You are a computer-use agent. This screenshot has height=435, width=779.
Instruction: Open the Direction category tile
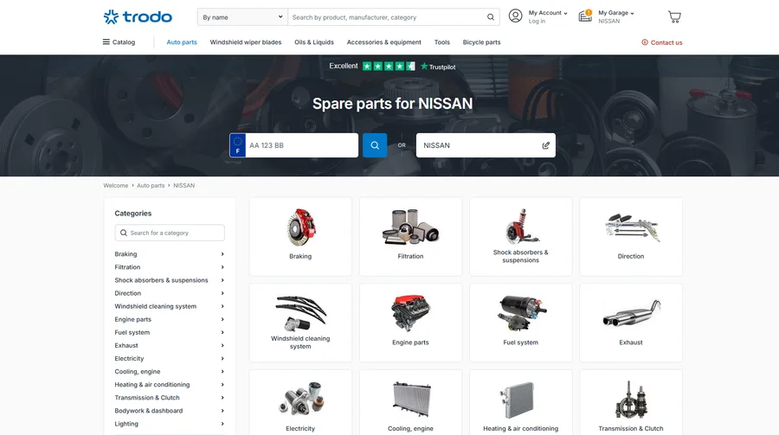631,236
